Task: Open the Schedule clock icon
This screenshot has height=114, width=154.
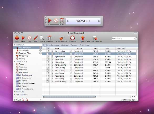Action: [72, 38]
